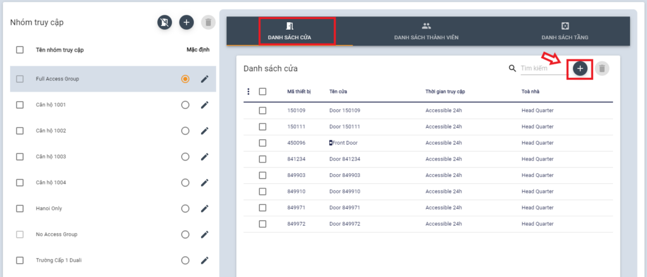Image resolution: width=647 pixels, height=277 pixels.
Task: Select all doors with header checkbox
Action: [x=262, y=92]
